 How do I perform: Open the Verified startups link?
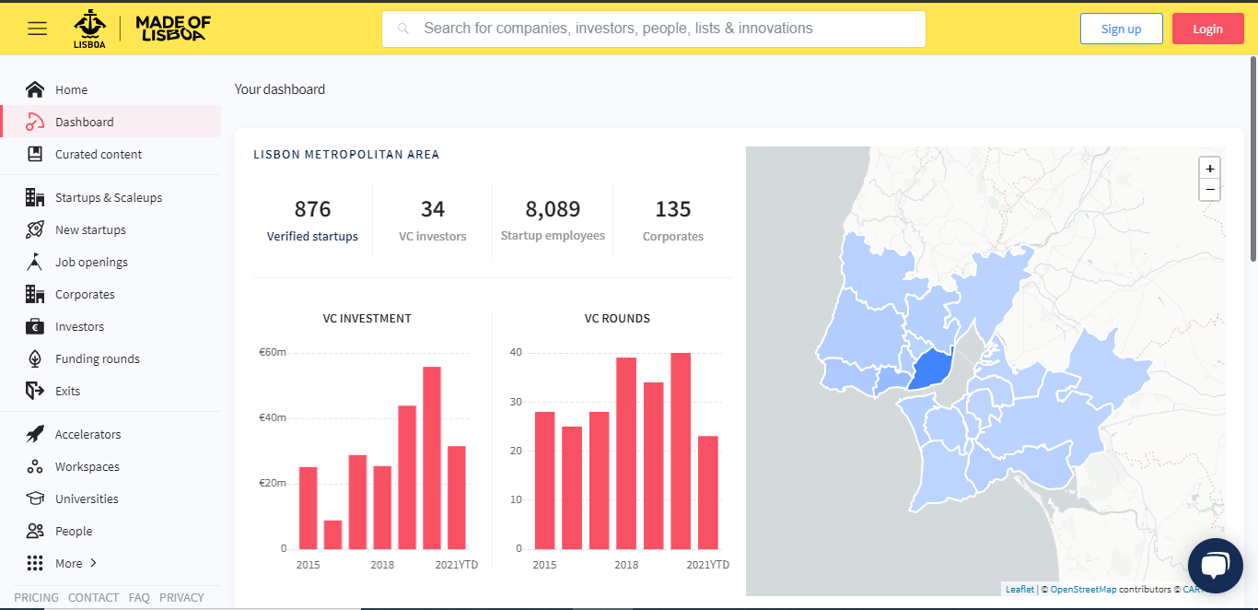click(x=312, y=237)
